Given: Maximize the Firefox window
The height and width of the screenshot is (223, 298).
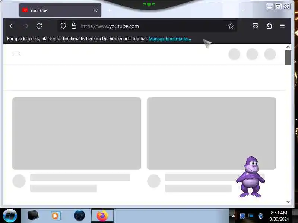Looking at the screenshot, I should [x=278, y=7].
